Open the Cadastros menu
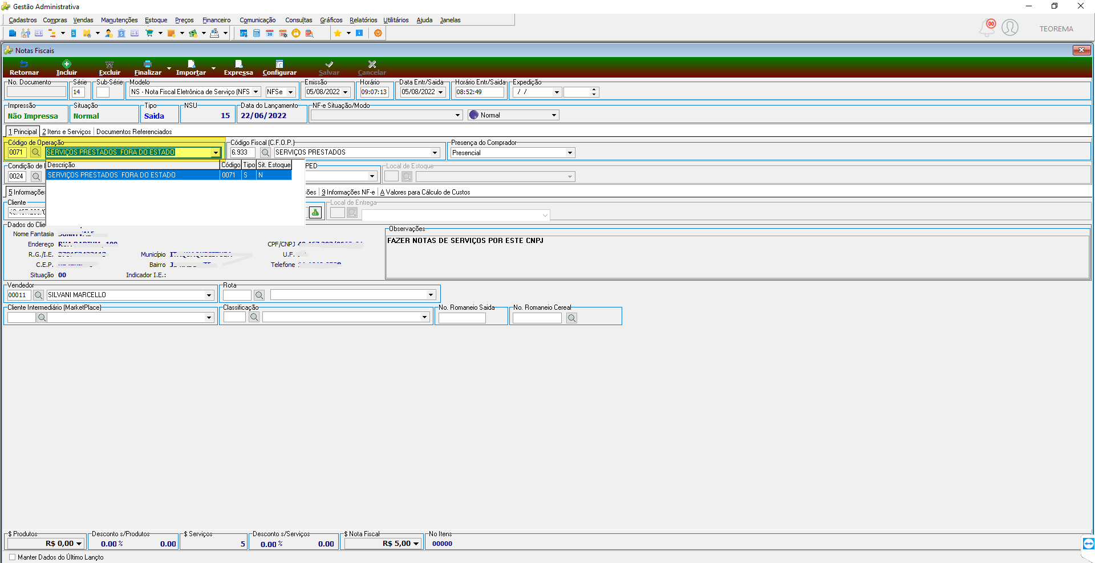Image resolution: width=1095 pixels, height=563 pixels. click(x=23, y=20)
